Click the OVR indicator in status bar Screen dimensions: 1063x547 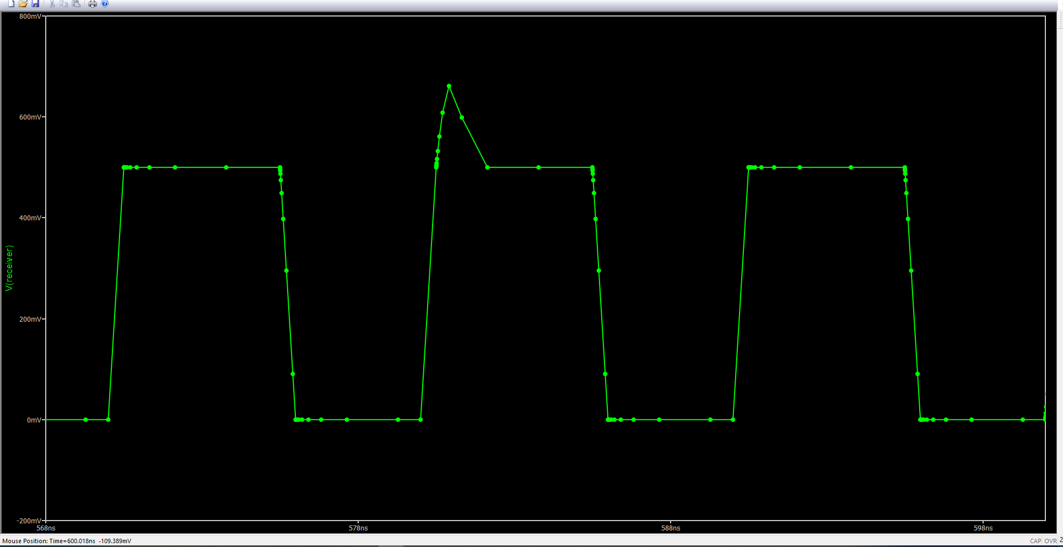[x=1050, y=541]
